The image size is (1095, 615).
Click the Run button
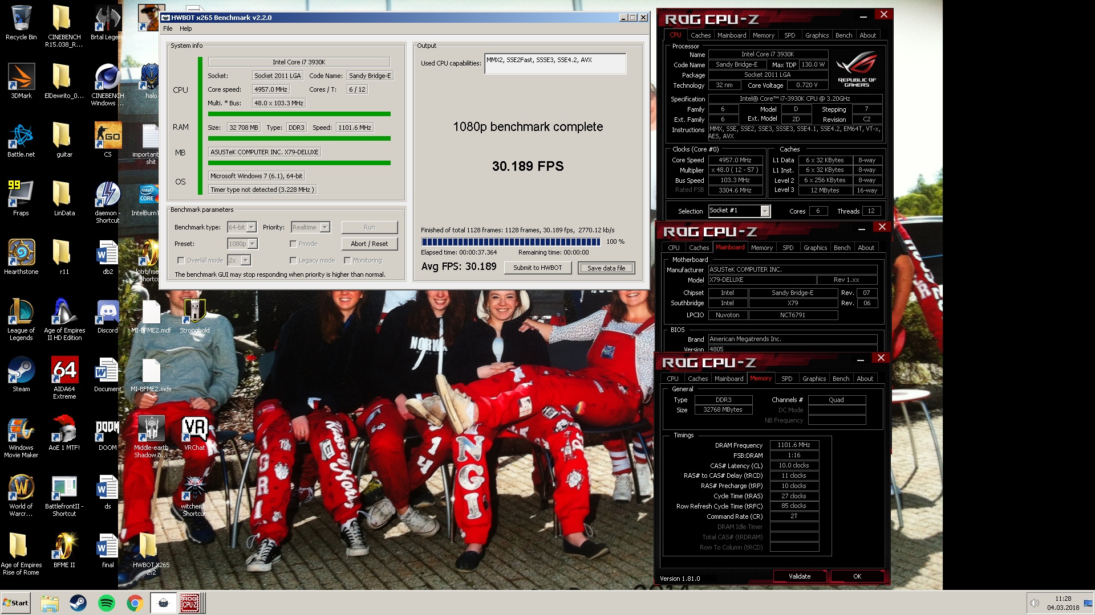click(x=370, y=227)
